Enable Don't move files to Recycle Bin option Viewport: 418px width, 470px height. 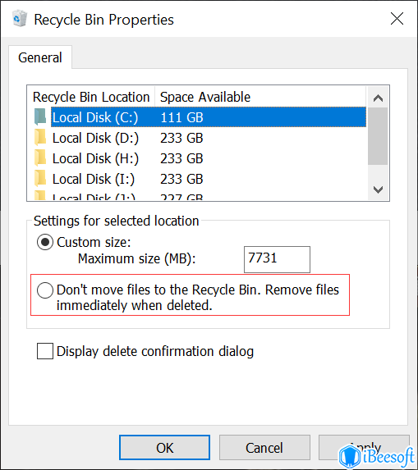click(x=45, y=290)
